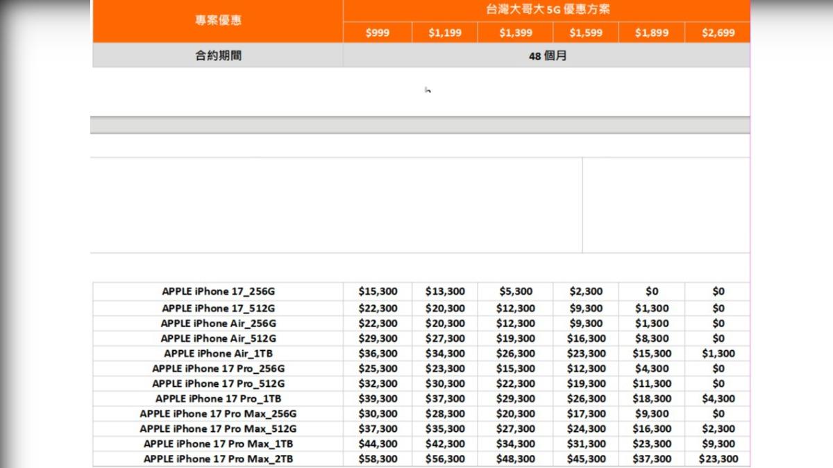Screen dimensions: 833x468
Task: Click the $16,300 price for iPhone Air_512G
Action: coord(586,338)
